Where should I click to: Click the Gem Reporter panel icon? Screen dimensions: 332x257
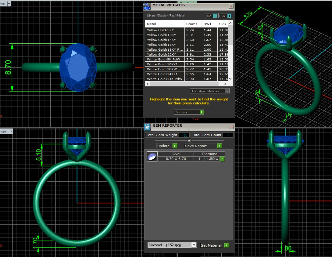pos(147,127)
